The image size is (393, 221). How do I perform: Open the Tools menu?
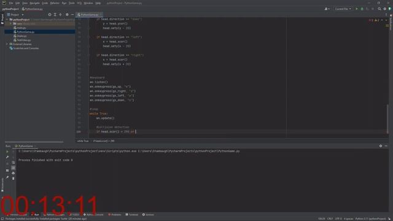[x=72, y=3]
